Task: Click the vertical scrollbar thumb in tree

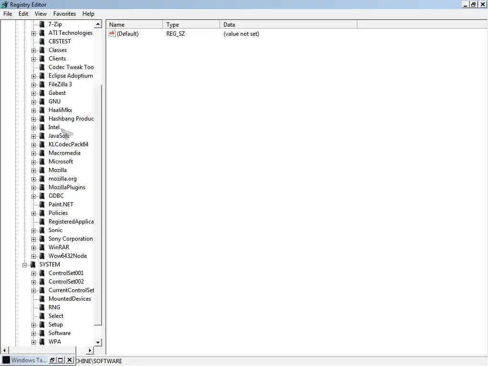Action: pos(98,205)
